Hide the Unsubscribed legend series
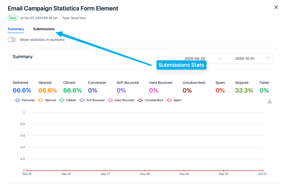Viewport: 286px width, 188px height. pos(151,100)
